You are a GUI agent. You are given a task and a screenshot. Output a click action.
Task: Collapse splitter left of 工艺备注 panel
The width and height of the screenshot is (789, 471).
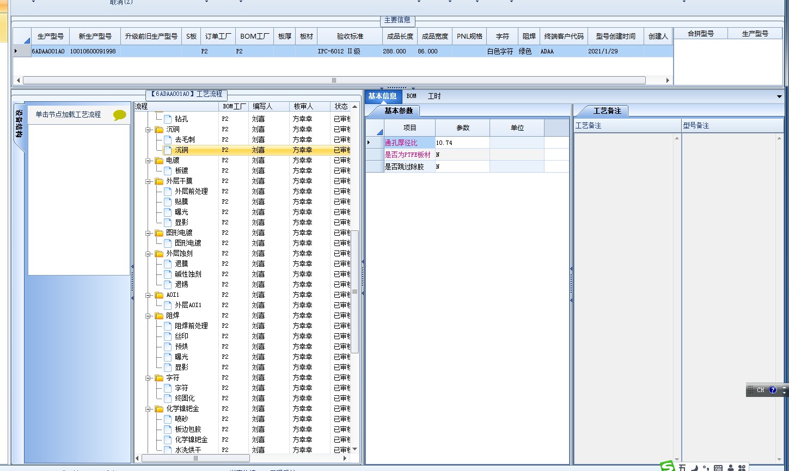click(571, 284)
